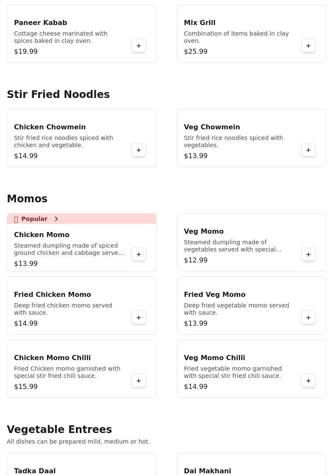
Task: Open Veg Momo item details
Action: click(x=204, y=232)
